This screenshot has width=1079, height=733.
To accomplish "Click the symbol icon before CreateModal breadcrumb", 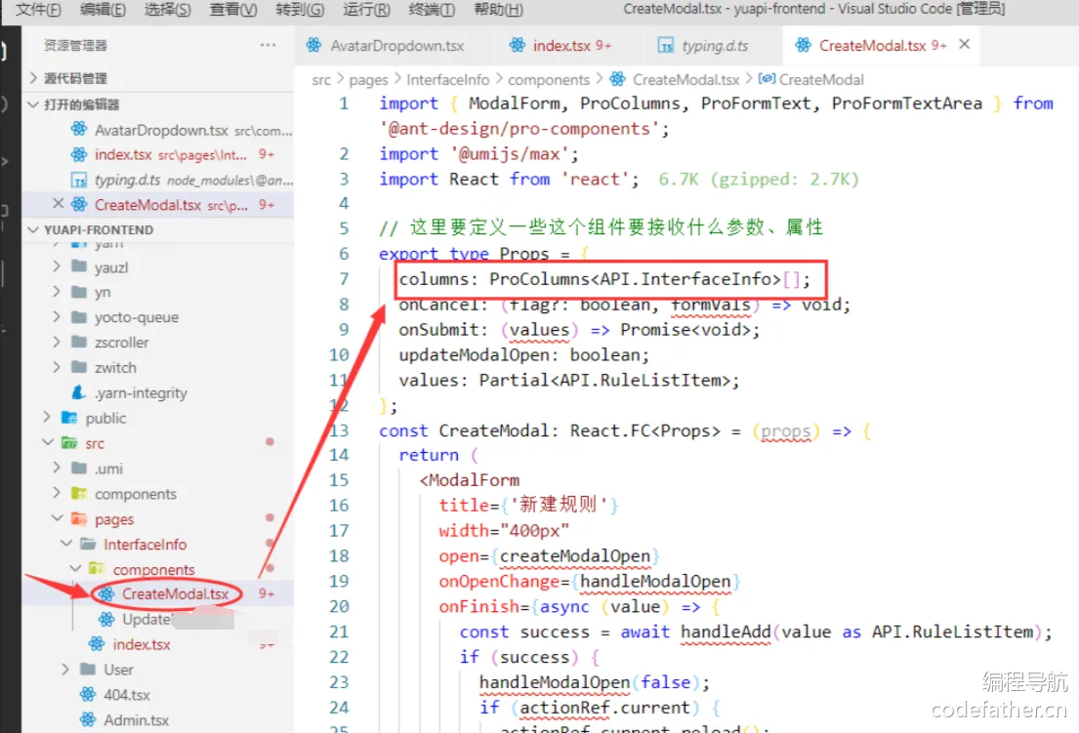I will click(x=767, y=79).
